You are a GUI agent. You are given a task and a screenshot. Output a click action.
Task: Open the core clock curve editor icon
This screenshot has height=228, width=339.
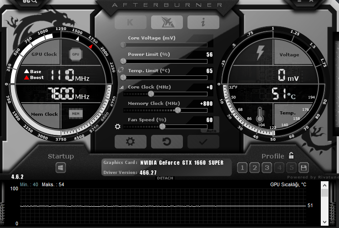coord(121,87)
